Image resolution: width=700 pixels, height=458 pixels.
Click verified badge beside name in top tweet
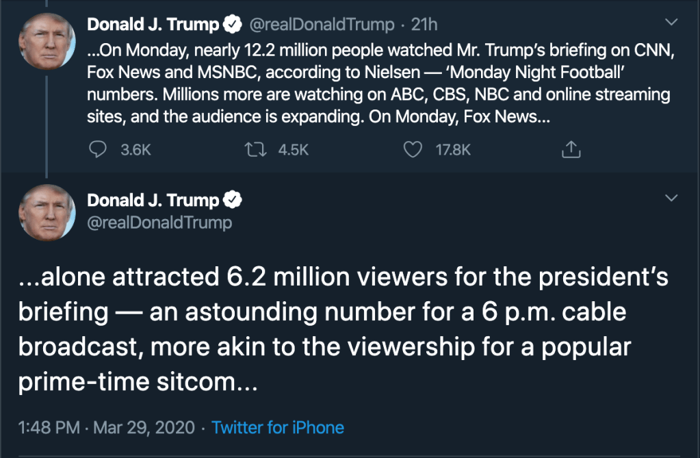pos(233,25)
